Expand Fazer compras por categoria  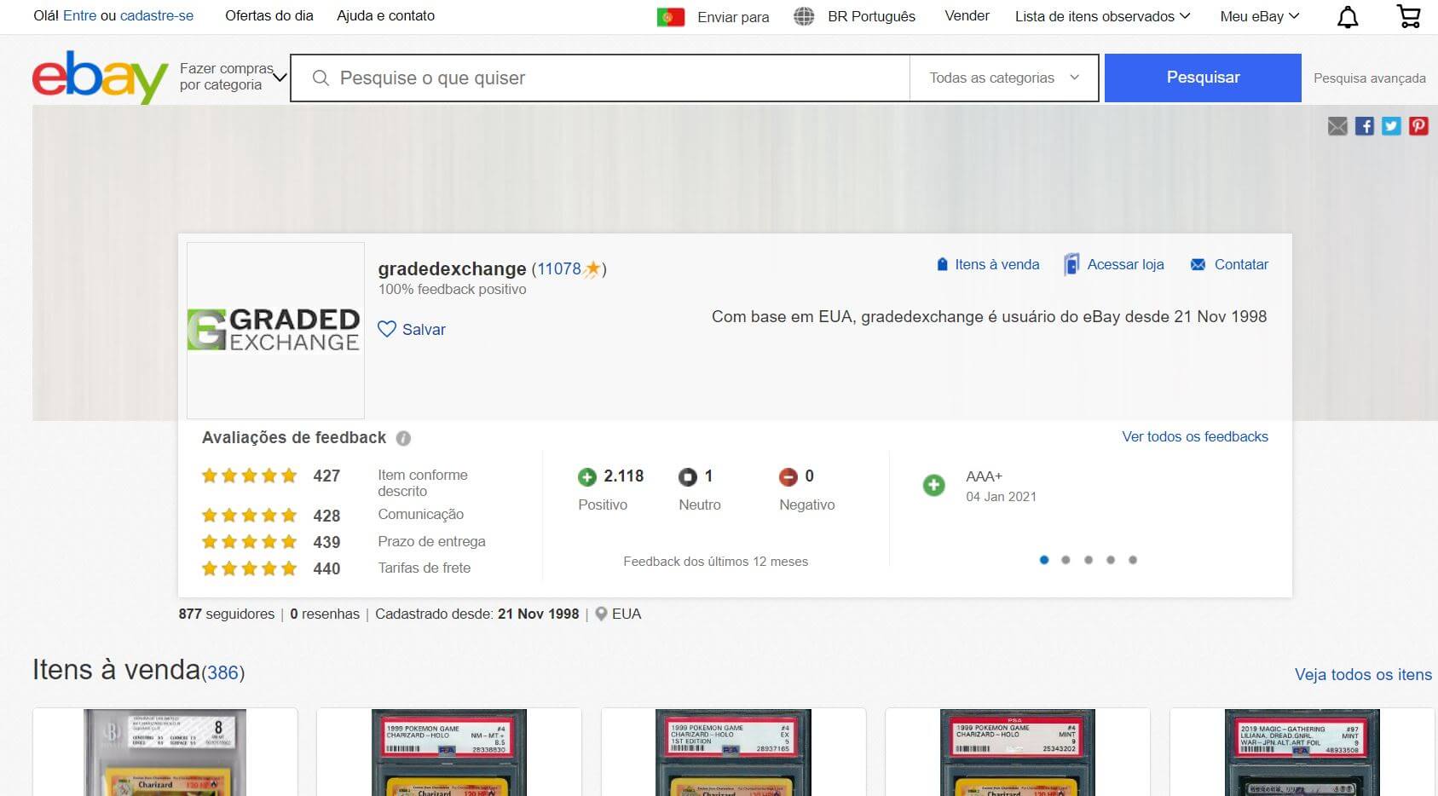(234, 77)
